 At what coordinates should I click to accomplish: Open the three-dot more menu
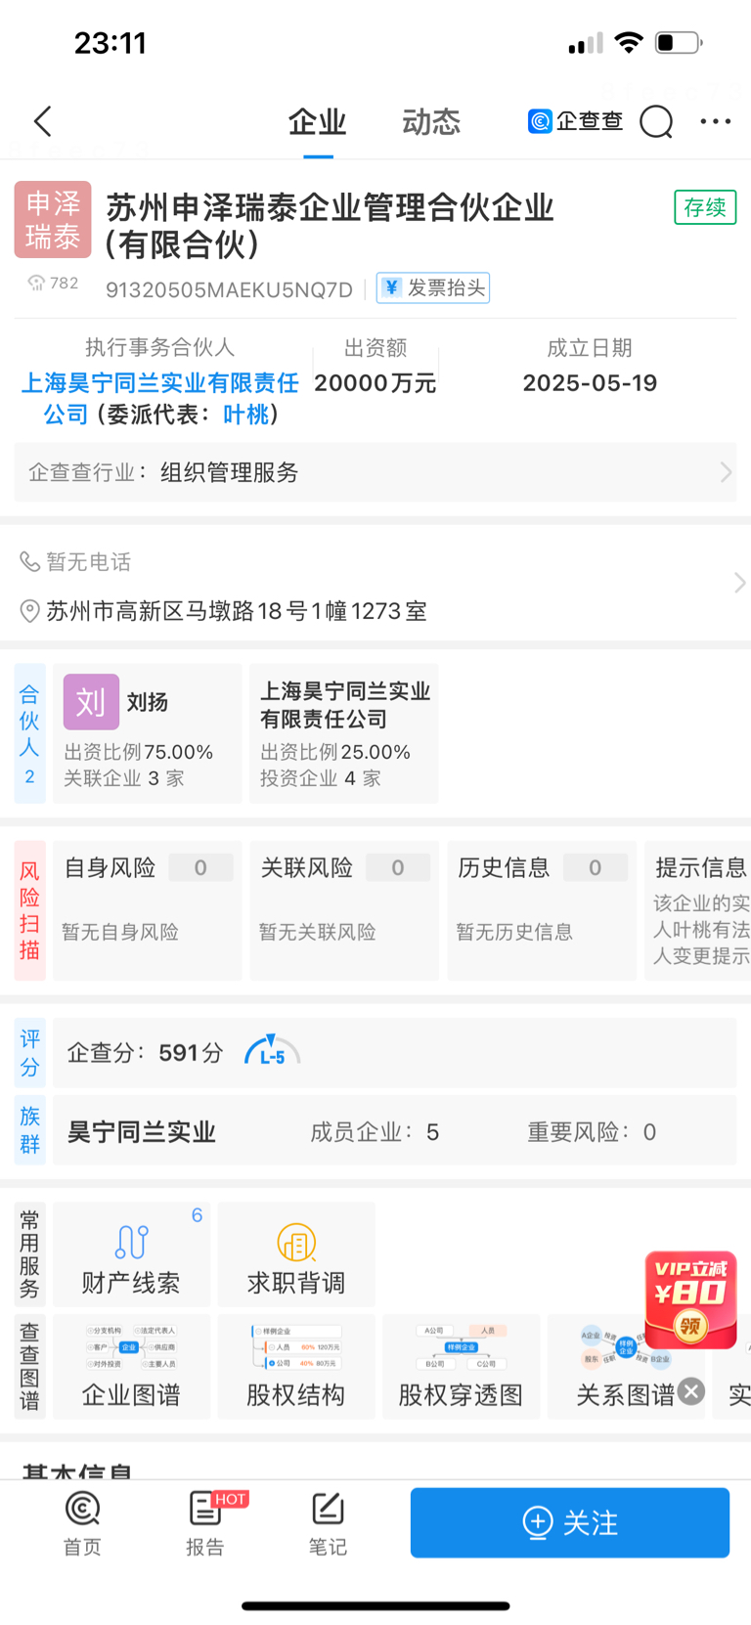[x=716, y=122]
